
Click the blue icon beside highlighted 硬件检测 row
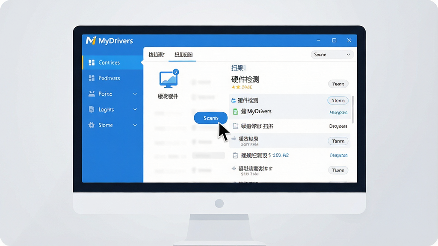pyautogui.click(x=234, y=100)
